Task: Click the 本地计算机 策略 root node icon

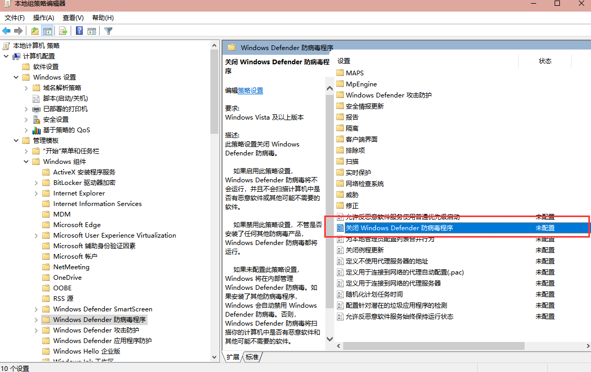Action: 6,46
